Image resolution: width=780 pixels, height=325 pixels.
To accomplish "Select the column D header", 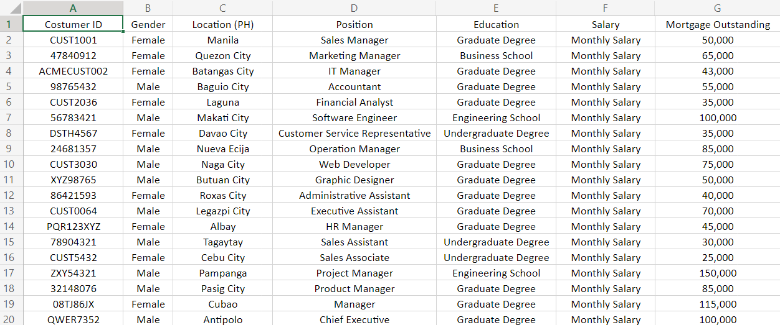I will tap(354, 8).
